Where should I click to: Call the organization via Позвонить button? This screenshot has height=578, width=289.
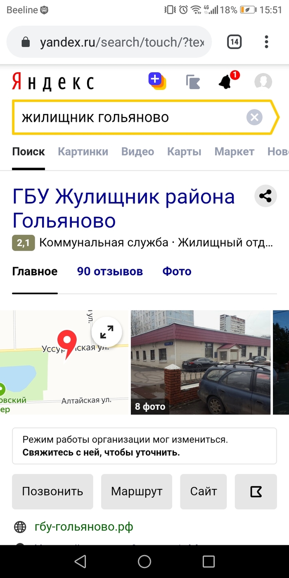click(52, 491)
